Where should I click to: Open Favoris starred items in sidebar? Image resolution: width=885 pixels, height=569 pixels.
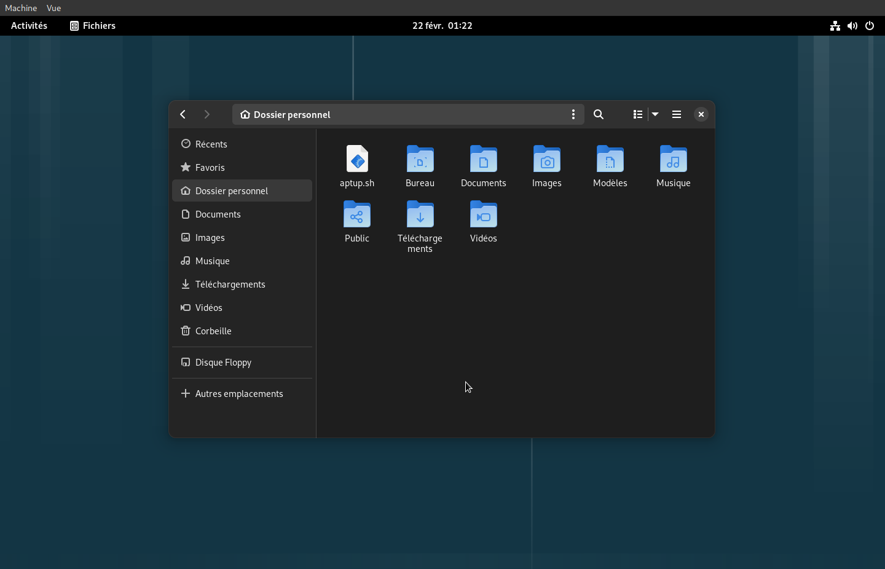210,168
